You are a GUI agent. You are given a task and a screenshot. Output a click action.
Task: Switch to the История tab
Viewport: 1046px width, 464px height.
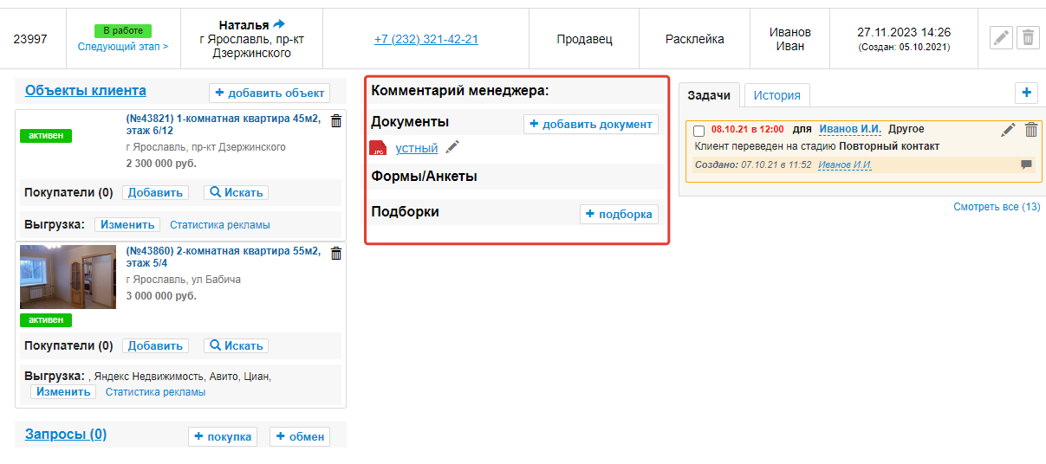click(777, 95)
